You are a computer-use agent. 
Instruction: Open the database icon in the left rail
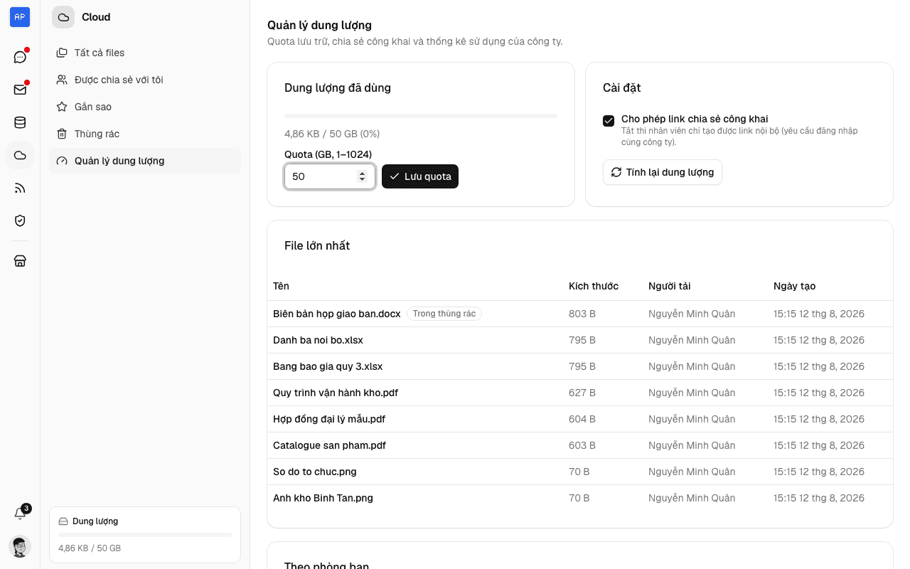[20, 122]
